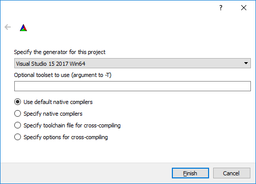Viewport: 256px width, 184px height.
Task: Open help with the question mark icon
Action: (221, 8)
